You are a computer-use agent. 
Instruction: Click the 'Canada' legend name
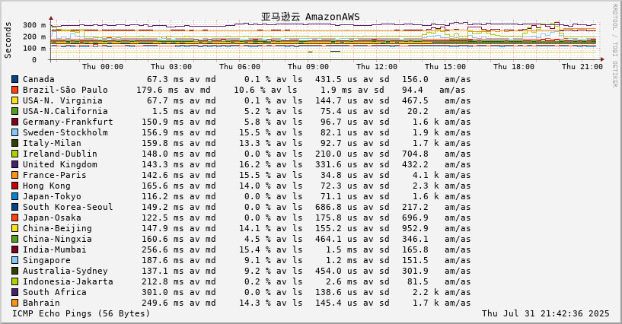[x=39, y=79]
